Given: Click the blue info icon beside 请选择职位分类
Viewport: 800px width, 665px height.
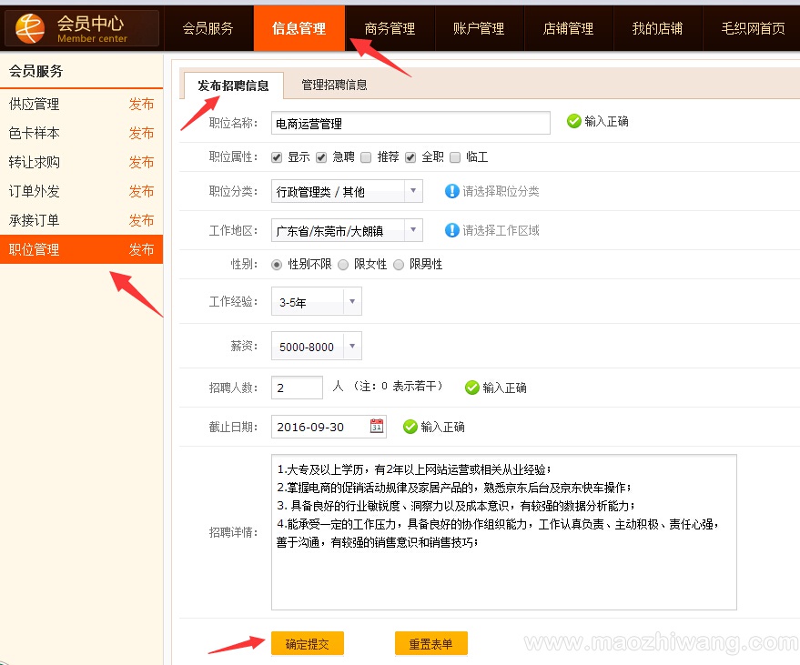Looking at the screenshot, I should [x=451, y=191].
